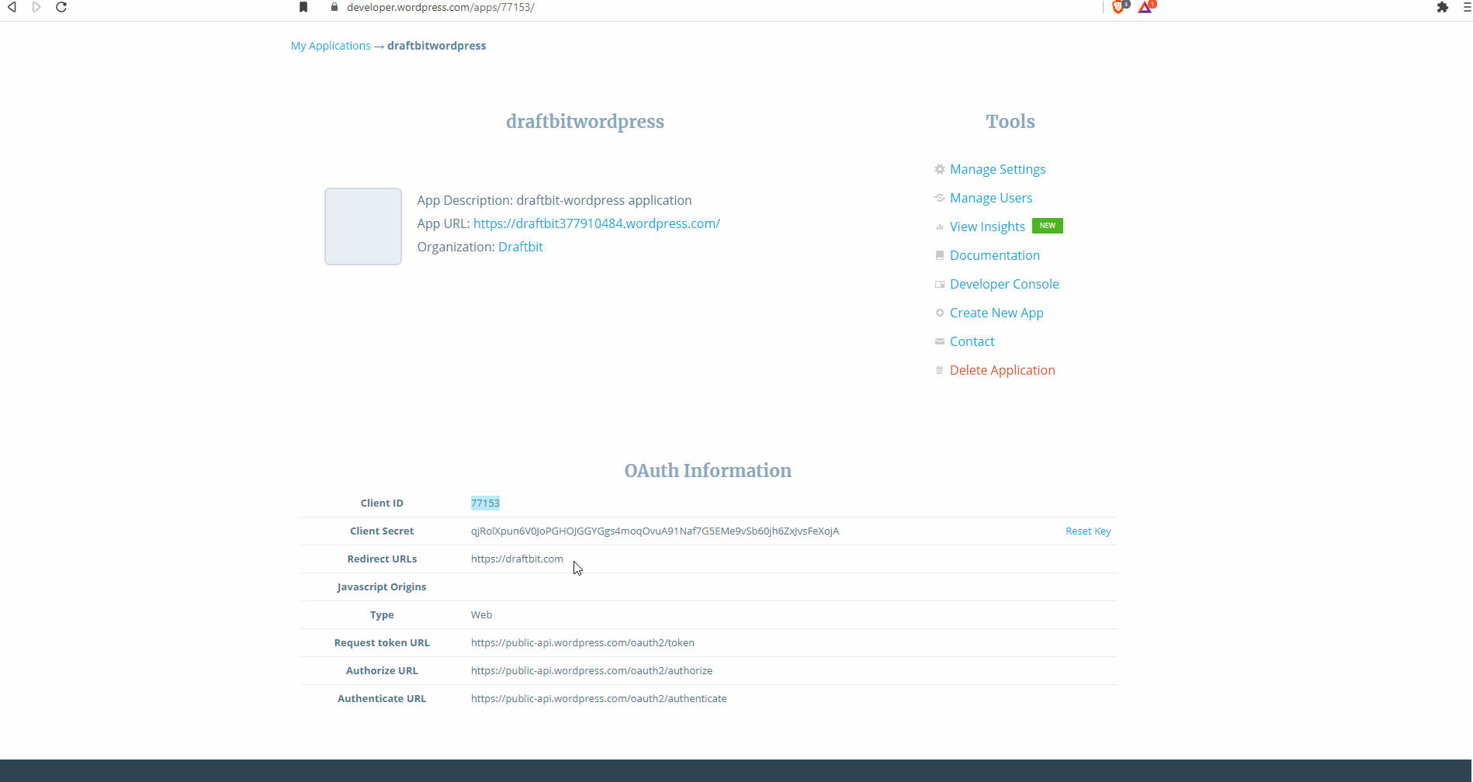Click the Redirect URLs label
Viewport: 1473px width, 782px height.
coord(382,559)
